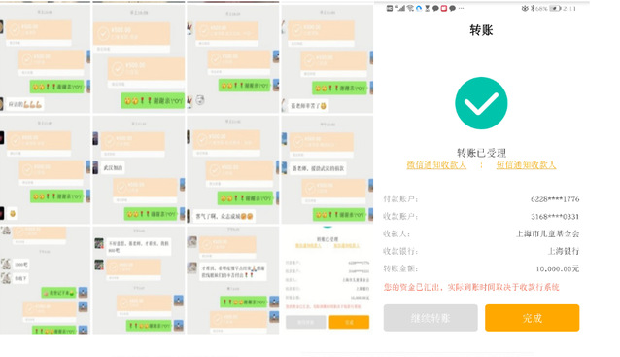Tap the battery icon in status bar

[x=555, y=8]
